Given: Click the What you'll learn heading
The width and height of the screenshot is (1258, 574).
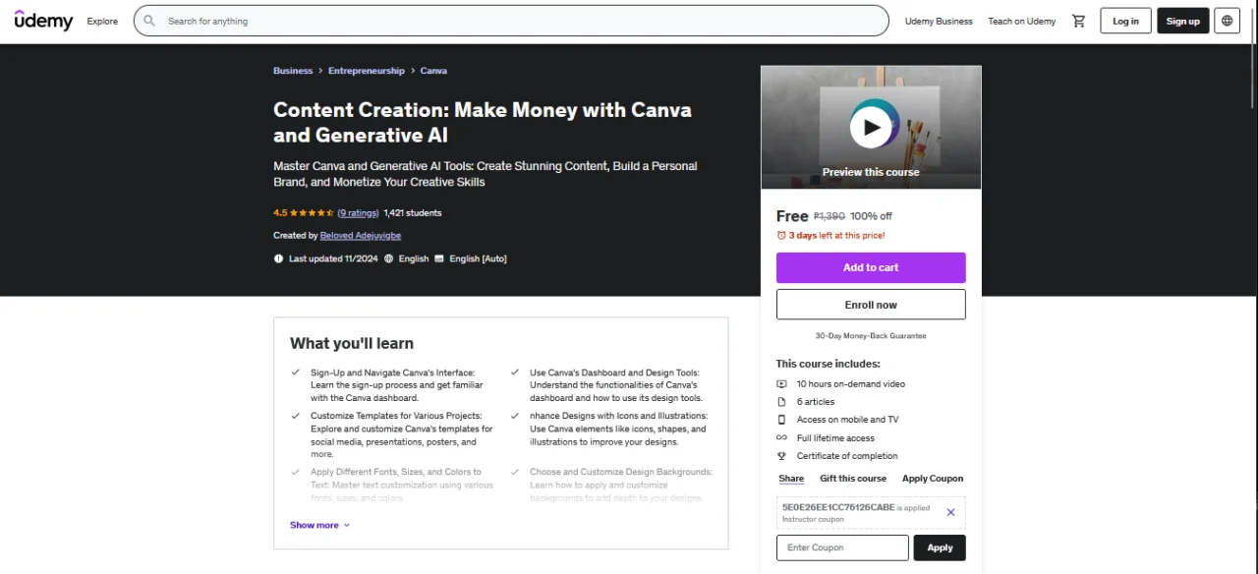Looking at the screenshot, I should point(352,343).
